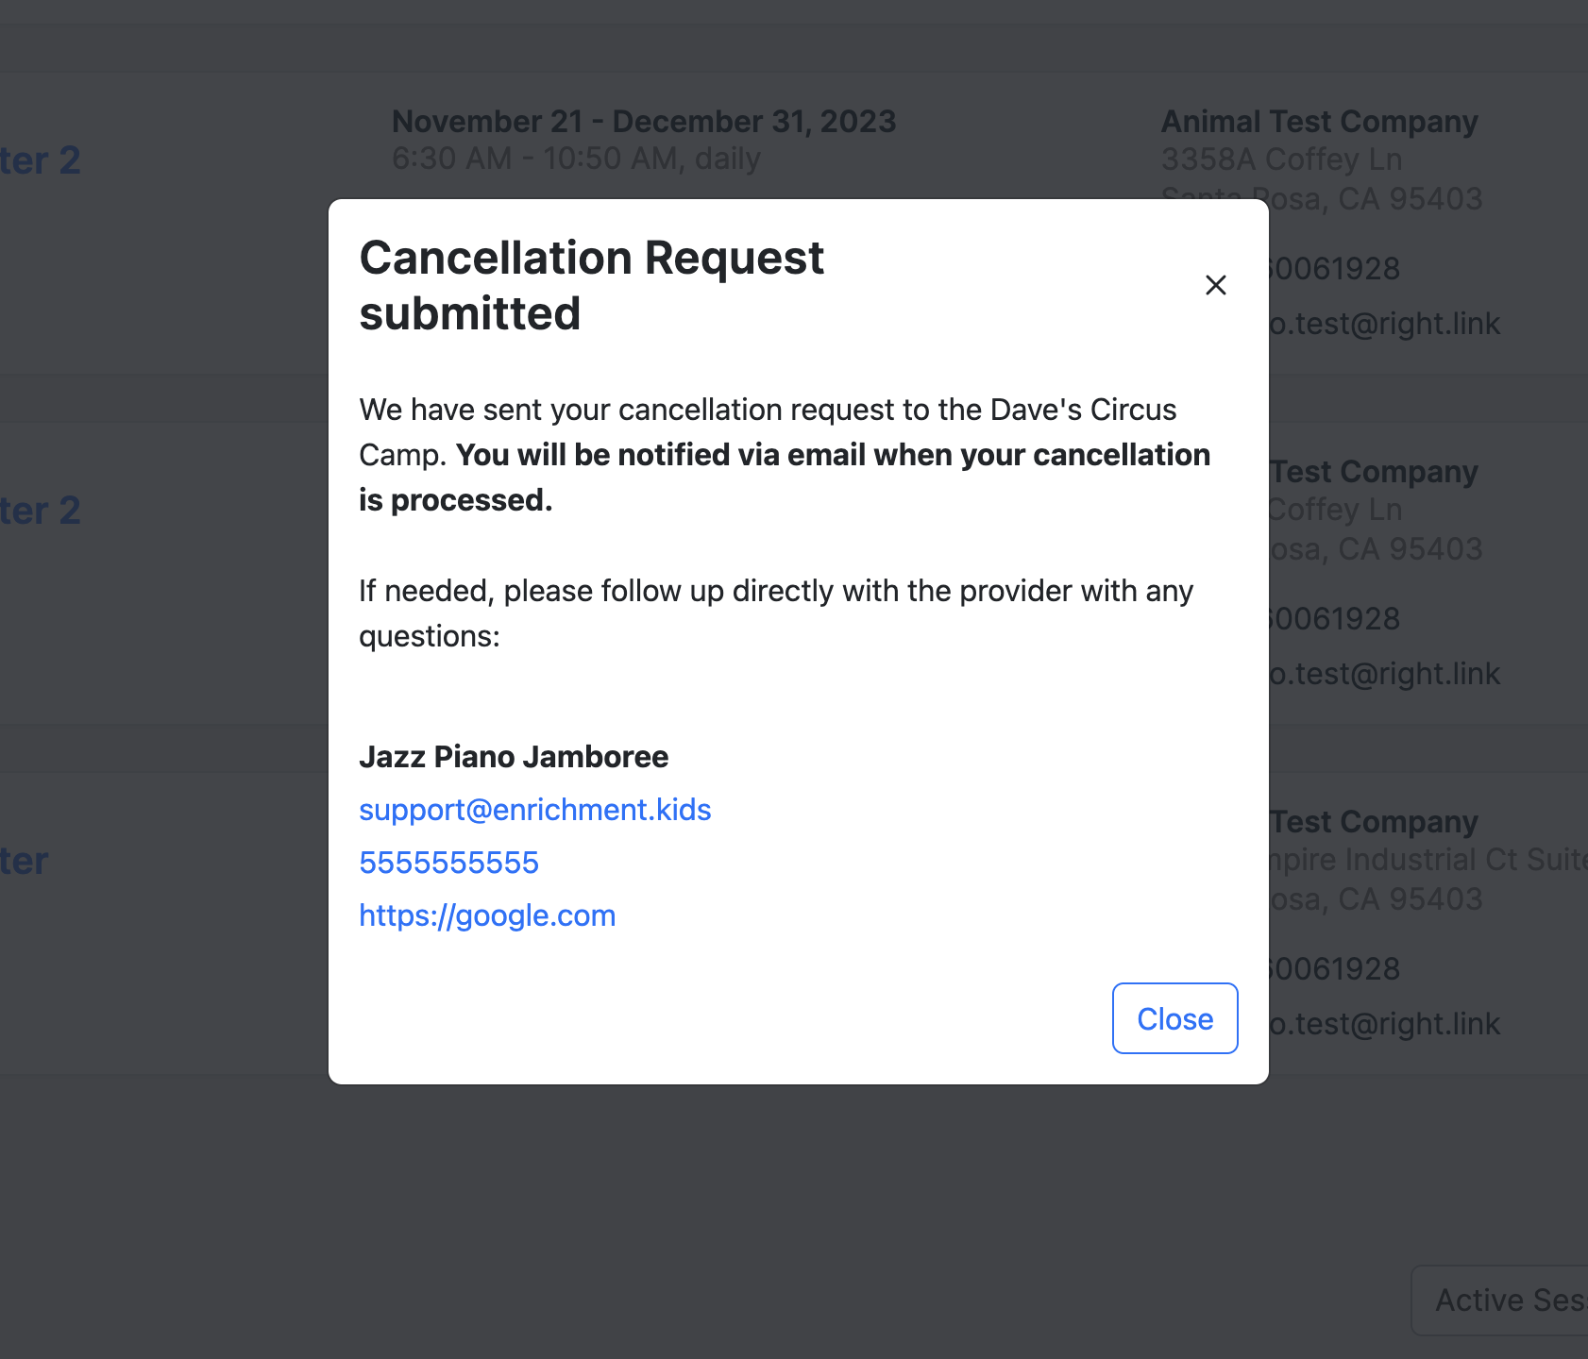Screen dimensions: 1588x1359
Task: Click the first row's o.test@right.link email
Action: [x=1385, y=324]
